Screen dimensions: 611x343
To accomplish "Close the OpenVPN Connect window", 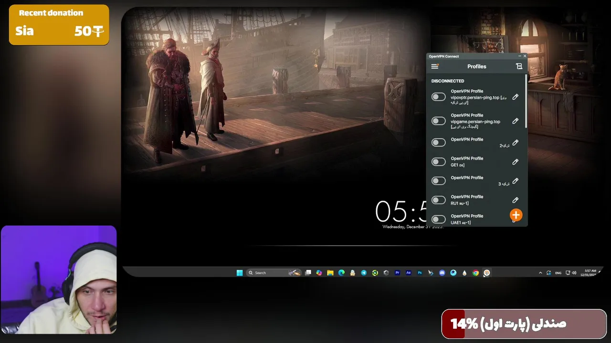I will coord(525,56).
